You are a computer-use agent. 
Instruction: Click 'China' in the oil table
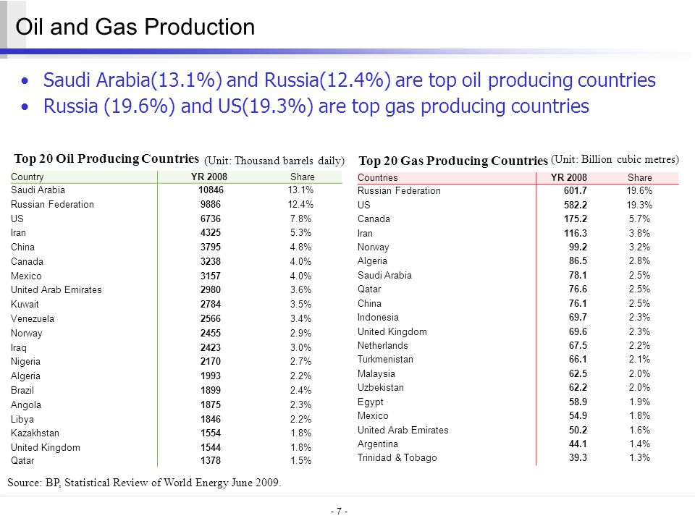22,247
